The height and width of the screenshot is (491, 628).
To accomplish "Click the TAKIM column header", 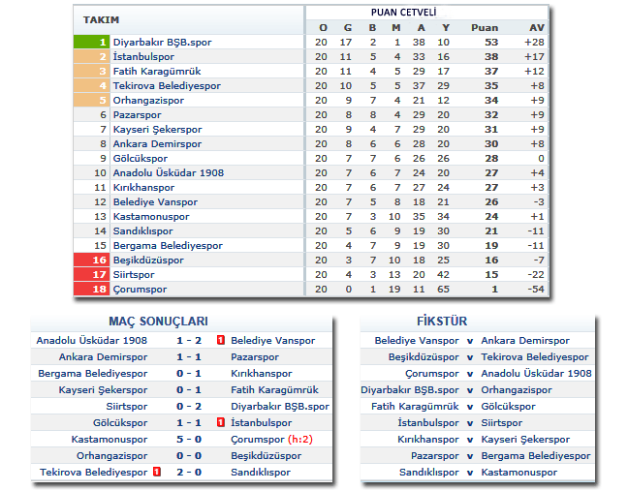I will point(102,19).
